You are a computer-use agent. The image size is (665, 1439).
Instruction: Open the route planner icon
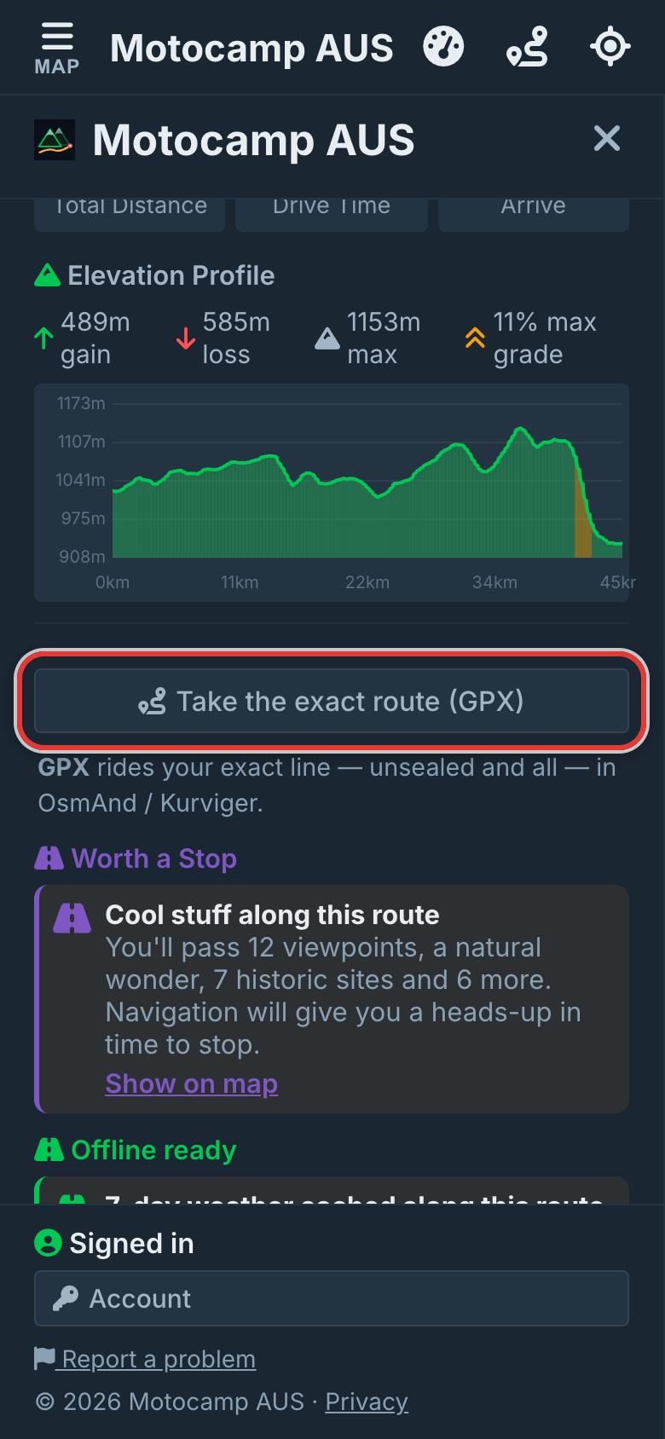click(527, 47)
